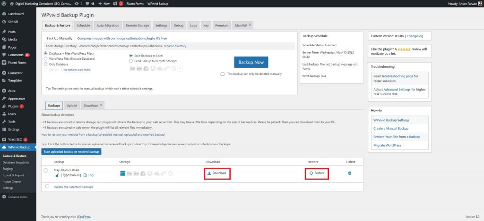Open Appearance in the sidebar
Viewport: 484px width, 221px height.
pyautogui.click(x=17, y=98)
